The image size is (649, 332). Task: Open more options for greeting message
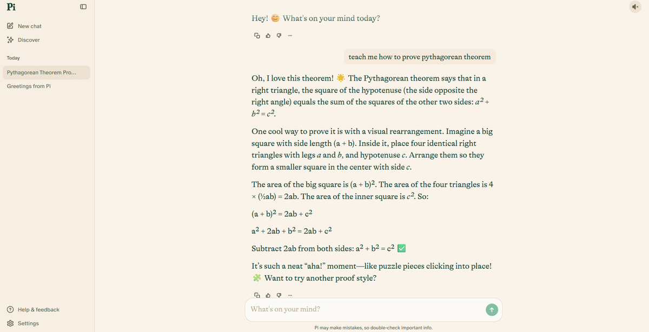[x=290, y=36]
